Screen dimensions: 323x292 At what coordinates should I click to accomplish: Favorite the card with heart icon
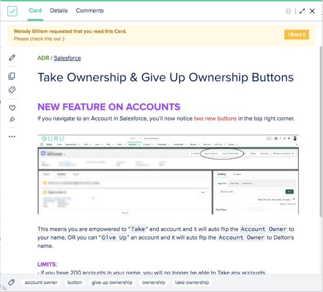coord(12,108)
